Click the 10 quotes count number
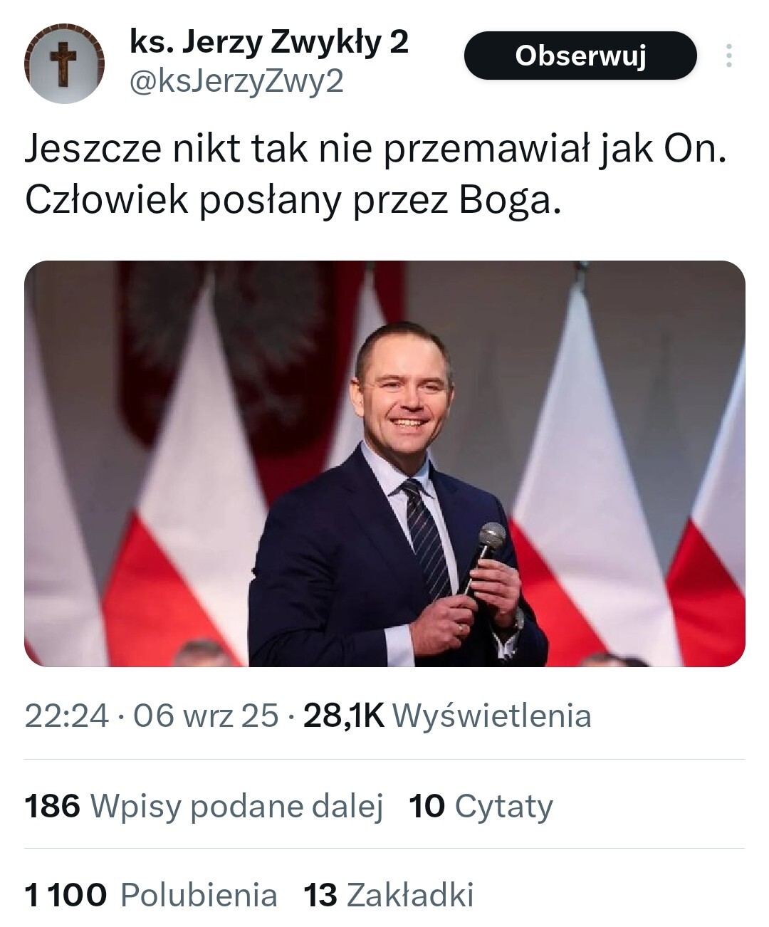Image resolution: width=769 pixels, height=927 pixels. (427, 807)
